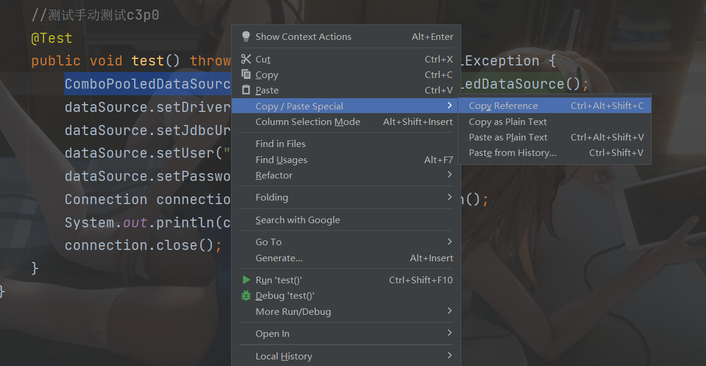Click the scissors Cut icon

246,59
